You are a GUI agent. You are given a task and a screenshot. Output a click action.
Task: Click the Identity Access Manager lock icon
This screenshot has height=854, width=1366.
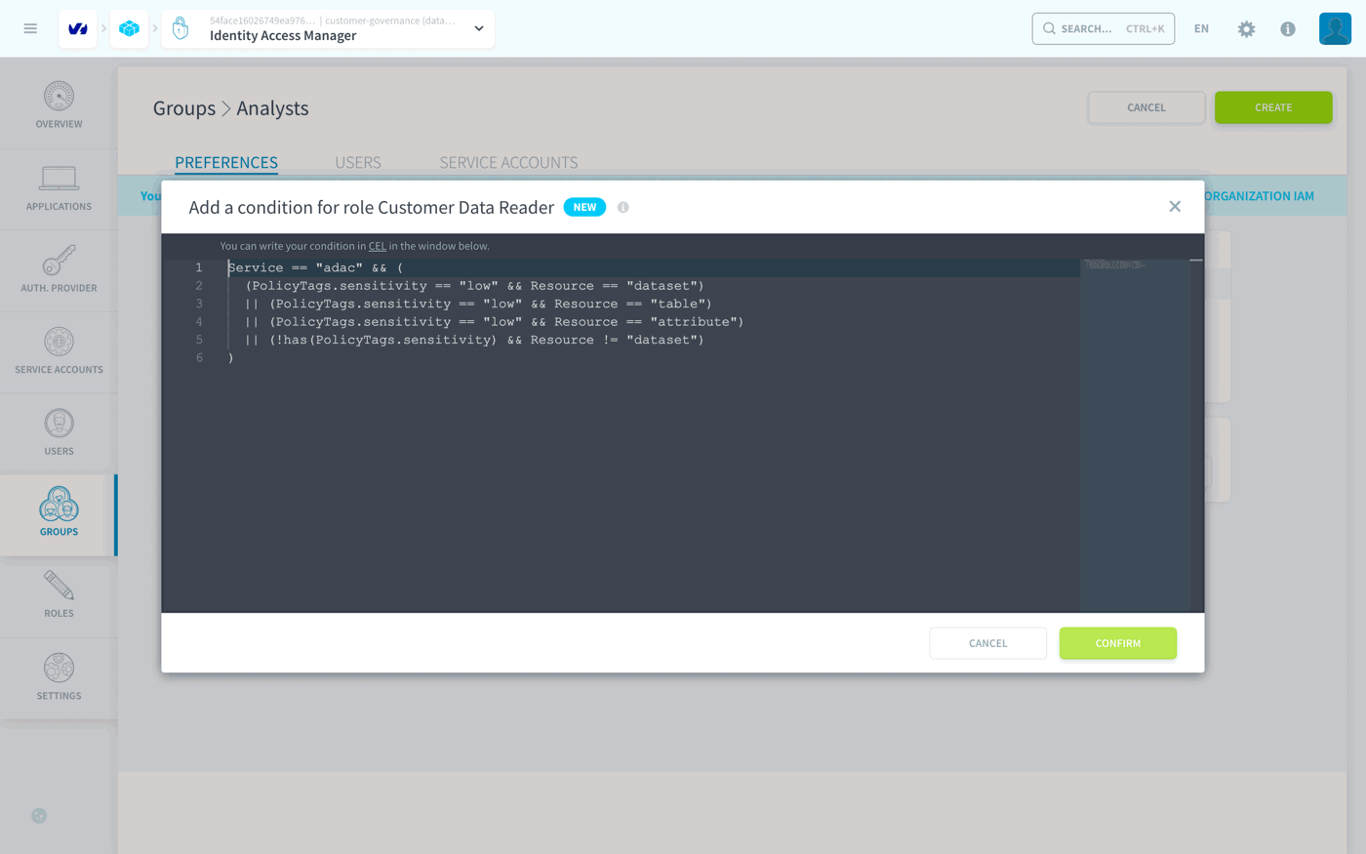tap(181, 29)
